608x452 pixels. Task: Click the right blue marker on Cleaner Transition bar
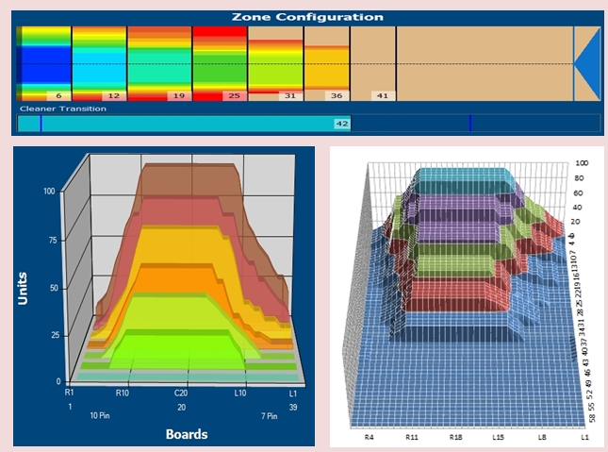tap(470, 124)
